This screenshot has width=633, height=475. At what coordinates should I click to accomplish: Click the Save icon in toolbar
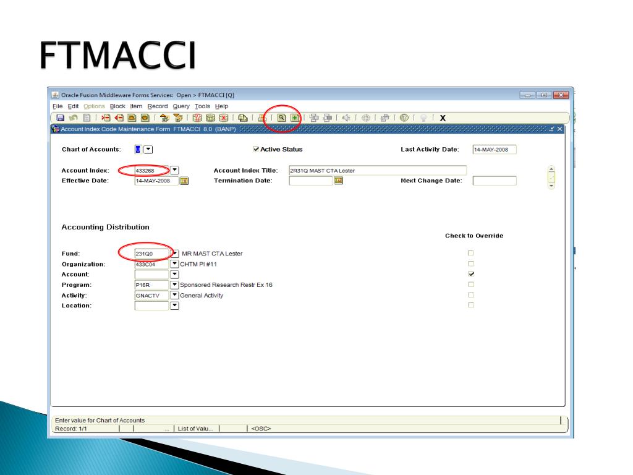[60, 118]
